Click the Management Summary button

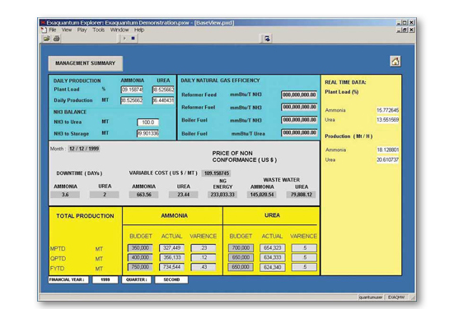tap(86, 63)
